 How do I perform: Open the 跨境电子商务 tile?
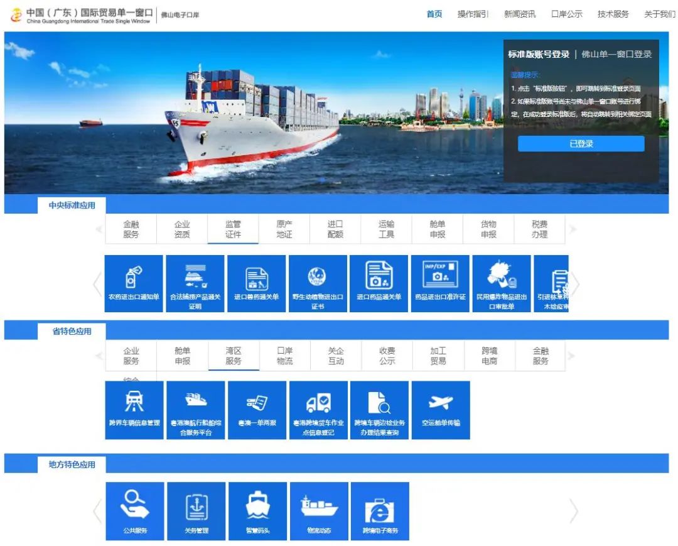click(x=380, y=511)
